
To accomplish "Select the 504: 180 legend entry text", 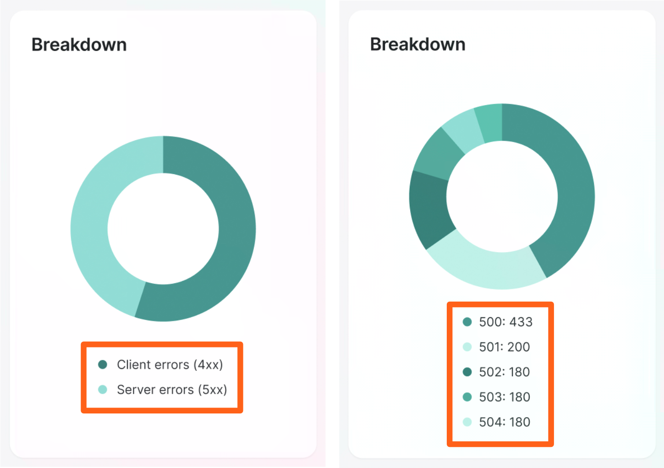I will coord(504,422).
